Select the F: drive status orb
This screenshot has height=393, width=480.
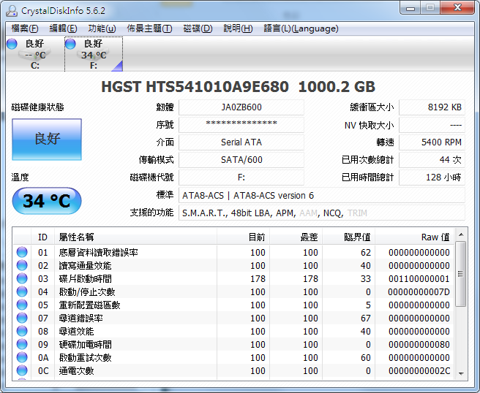[x=71, y=45]
